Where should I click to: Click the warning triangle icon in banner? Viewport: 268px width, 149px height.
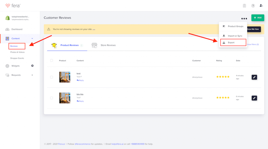coord(49,29)
